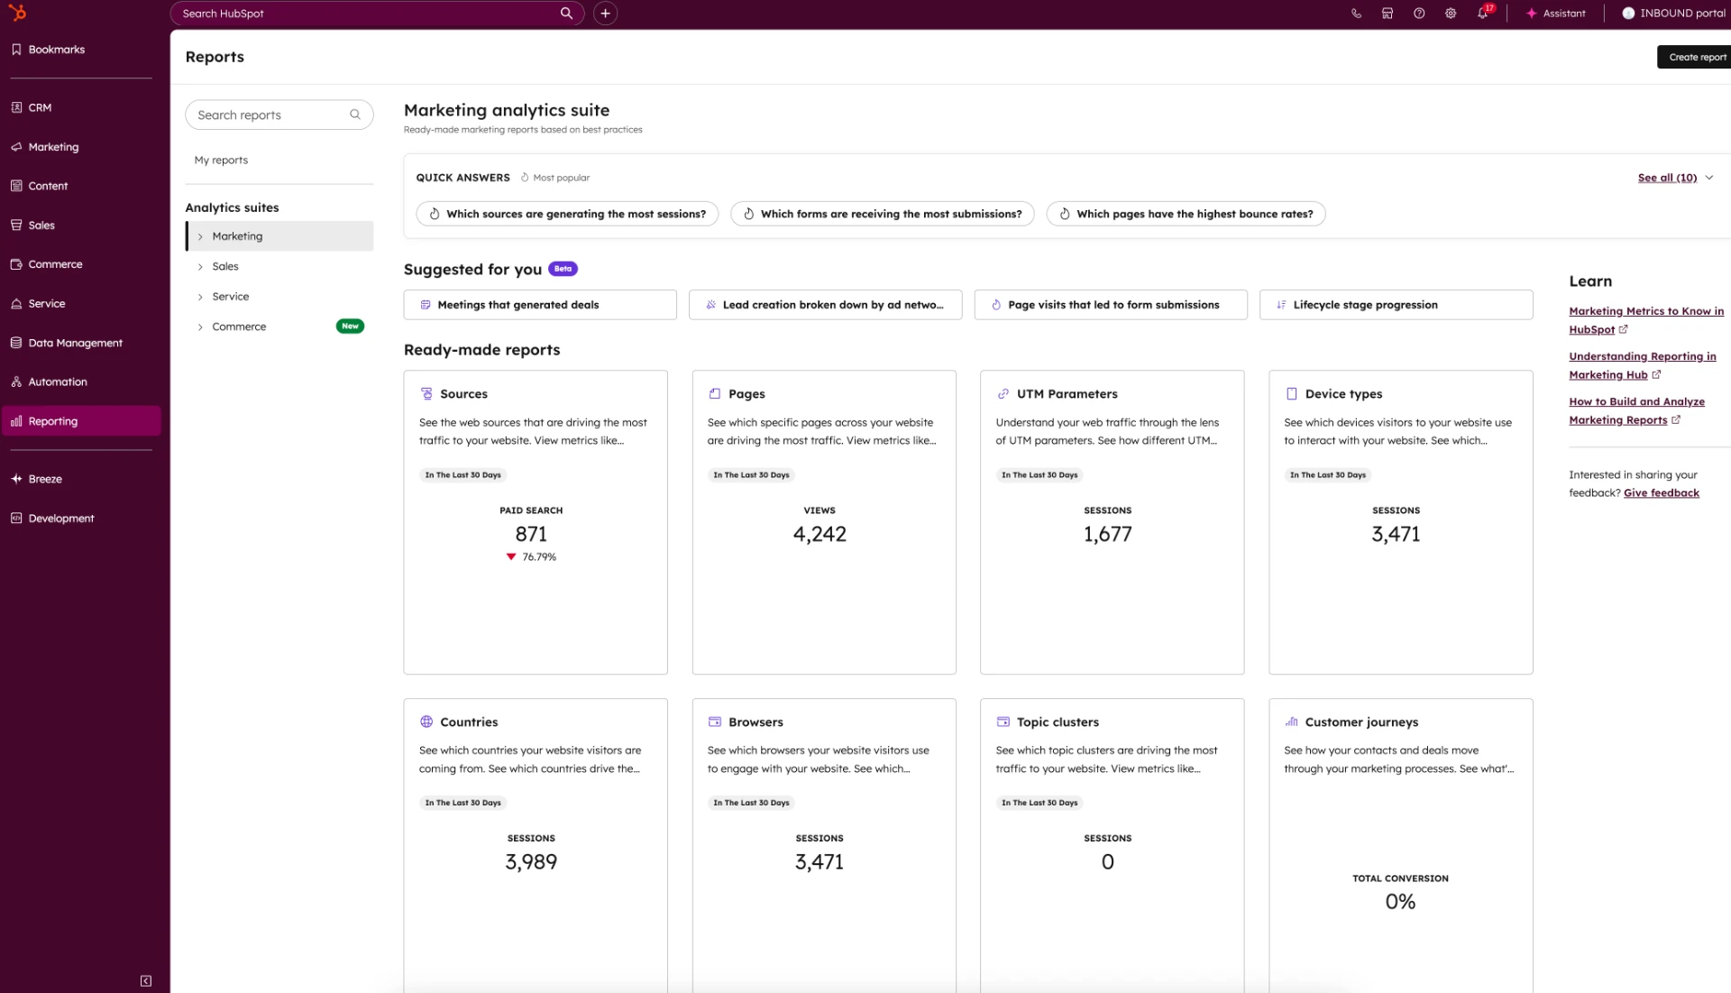Image resolution: width=1731 pixels, height=993 pixels.
Task: Click the Topic clusters icon
Action: point(1003,722)
